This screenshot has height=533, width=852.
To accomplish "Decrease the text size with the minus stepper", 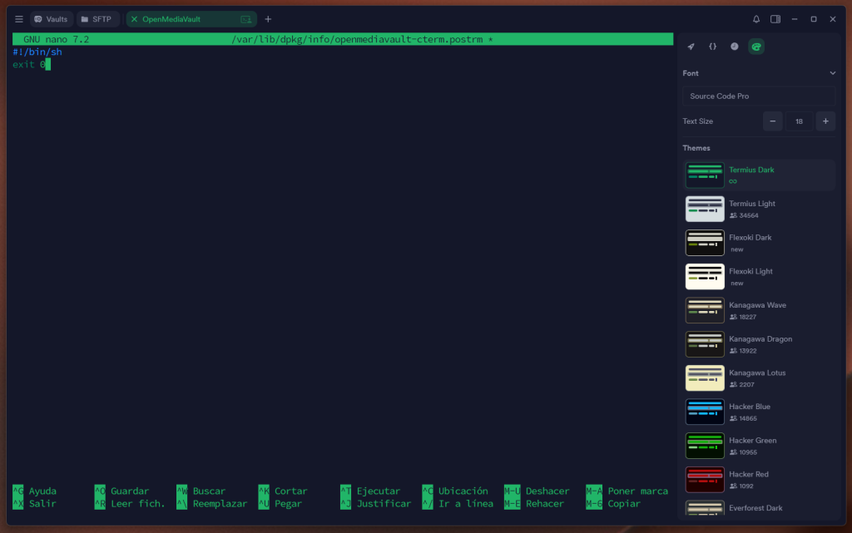I will click(x=772, y=121).
